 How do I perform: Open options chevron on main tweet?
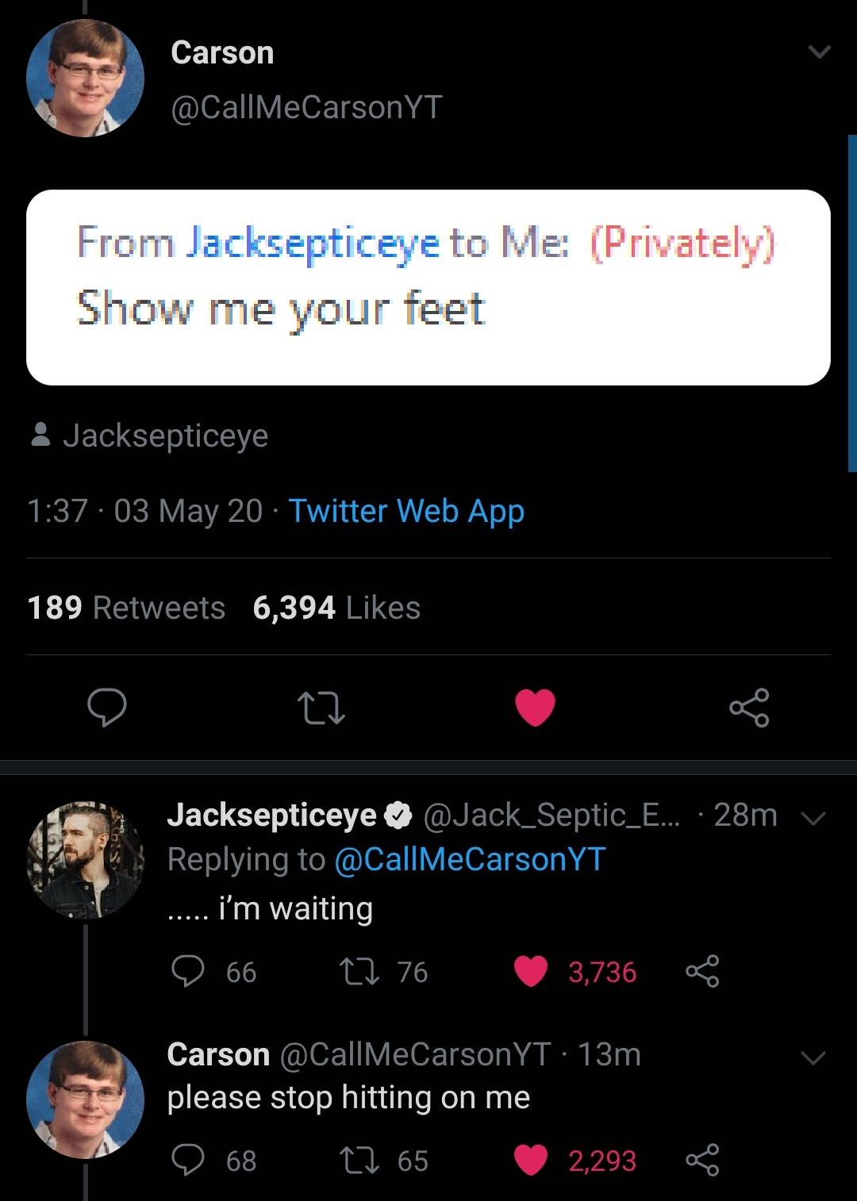[x=818, y=53]
